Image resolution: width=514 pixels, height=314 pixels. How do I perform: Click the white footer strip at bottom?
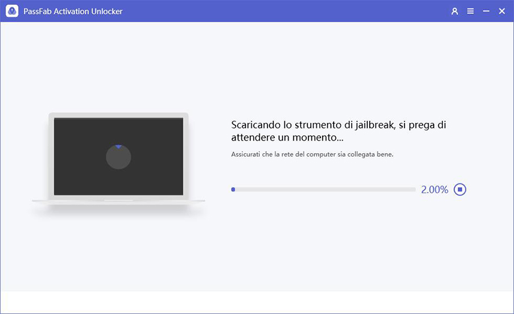click(257, 303)
